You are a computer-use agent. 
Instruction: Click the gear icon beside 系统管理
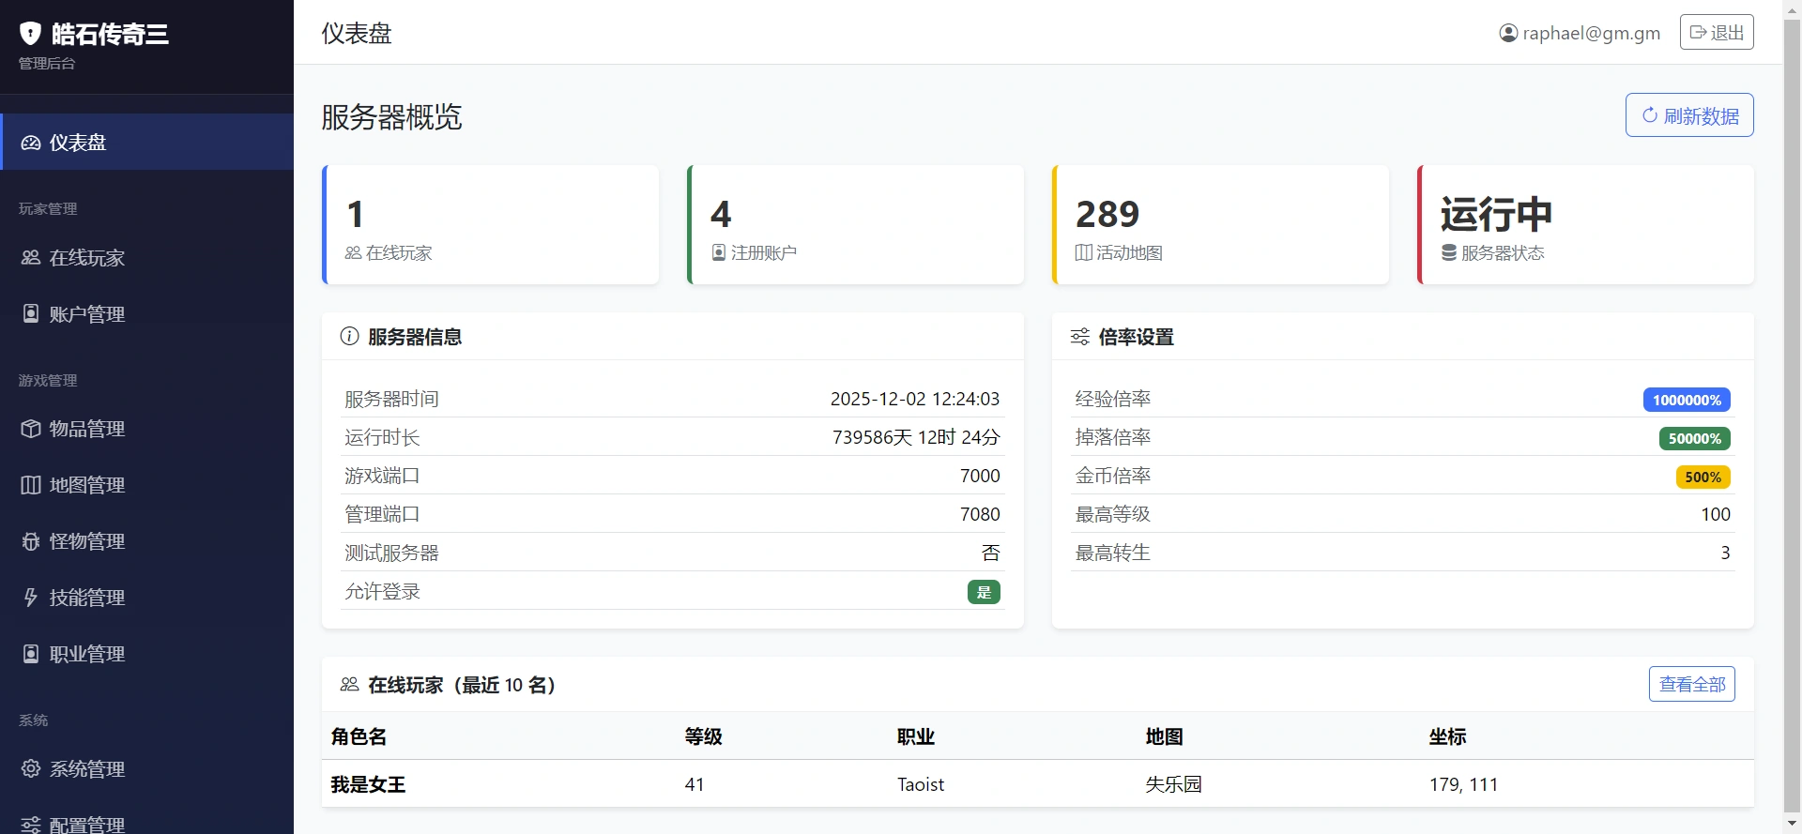click(x=31, y=769)
